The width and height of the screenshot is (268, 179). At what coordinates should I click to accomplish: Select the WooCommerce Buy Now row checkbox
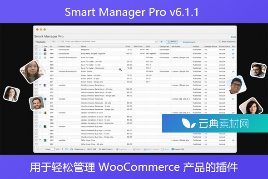click(36, 127)
